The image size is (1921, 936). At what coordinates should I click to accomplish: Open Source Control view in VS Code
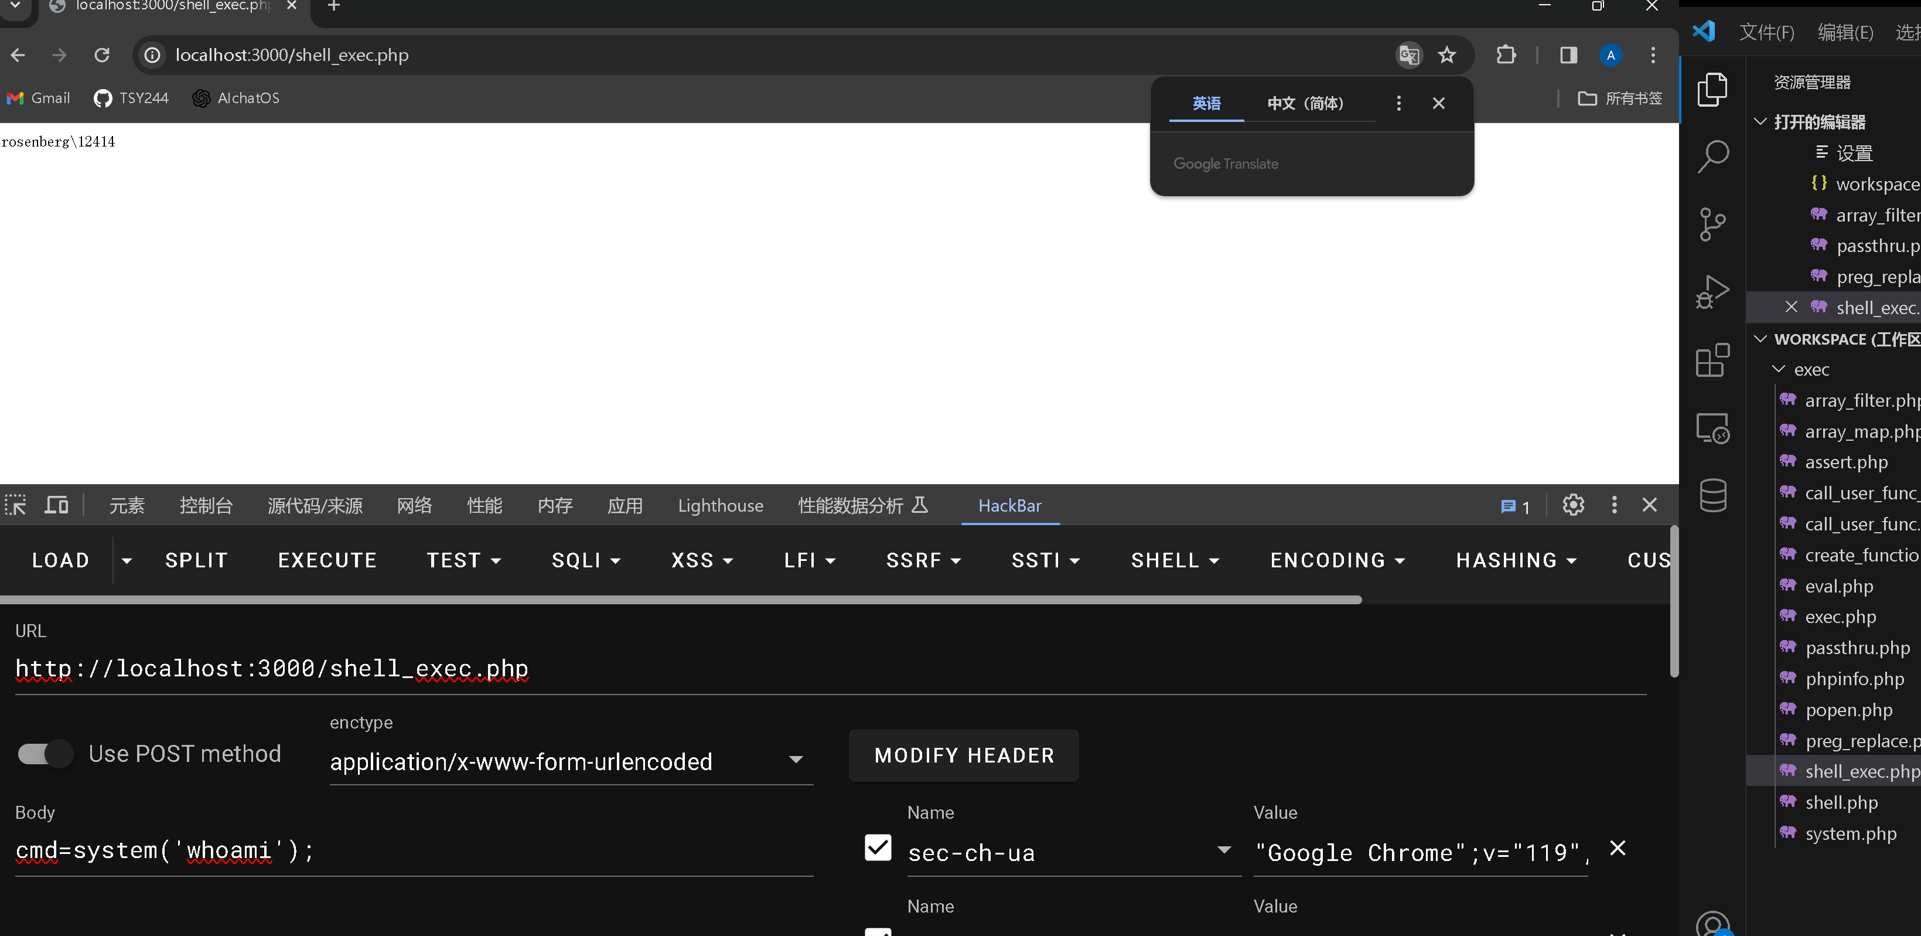click(1712, 224)
